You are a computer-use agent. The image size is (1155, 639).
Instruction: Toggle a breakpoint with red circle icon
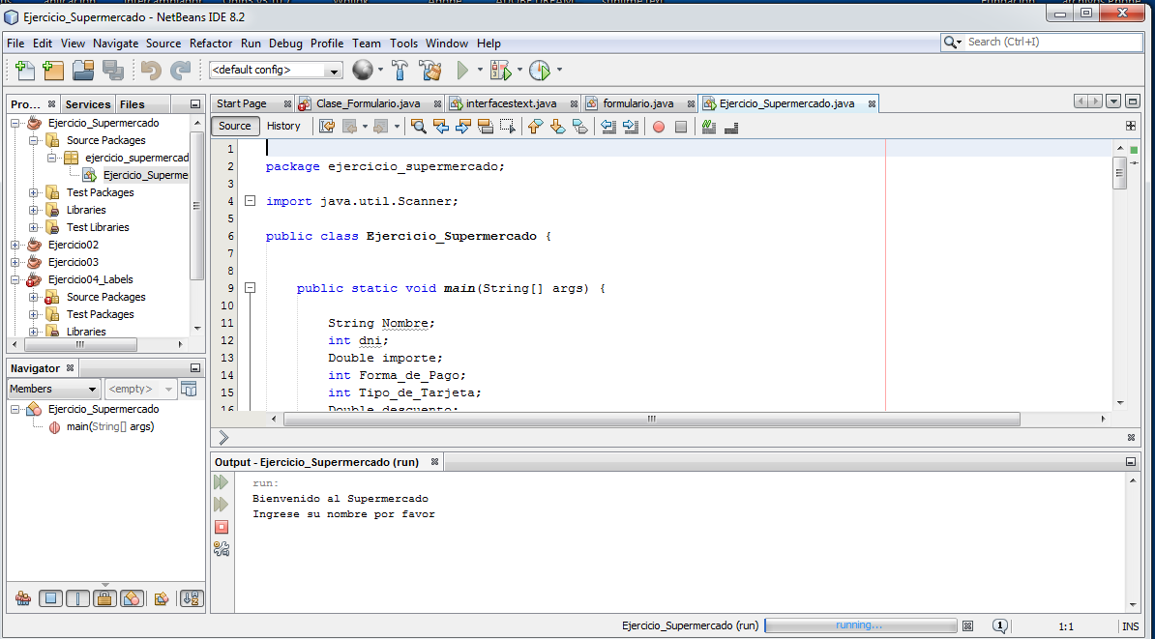658,127
